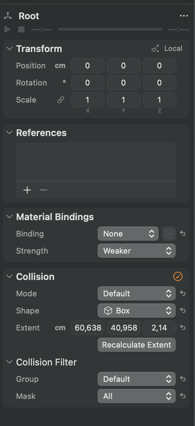This screenshot has width=195, height=426.
Task: Reset the Collision Mode value
Action: pos(183,293)
